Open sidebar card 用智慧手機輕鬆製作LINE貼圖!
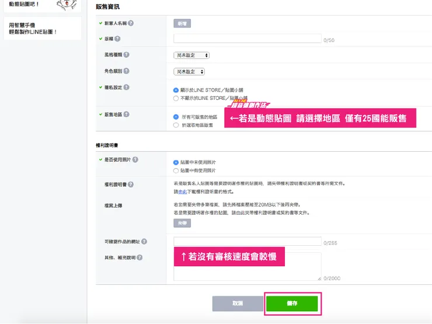The width and height of the screenshot is (432, 324). [x=43, y=29]
